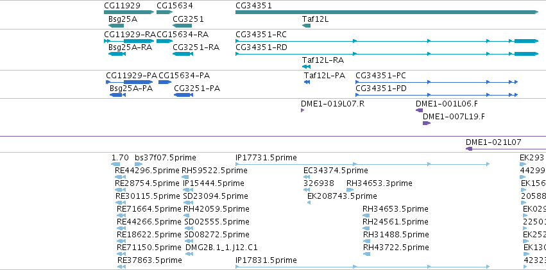546x270 pixels.
Task: Select the IP17731.5prime EST label
Action: (x=266, y=158)
